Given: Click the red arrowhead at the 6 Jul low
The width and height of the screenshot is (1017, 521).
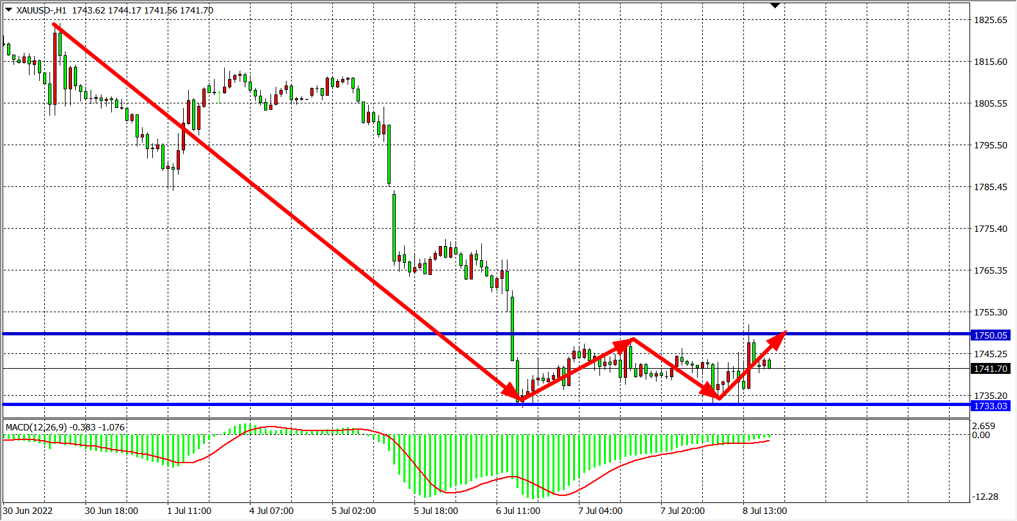Looking at the screenshot, I should (x=513, y=393).
